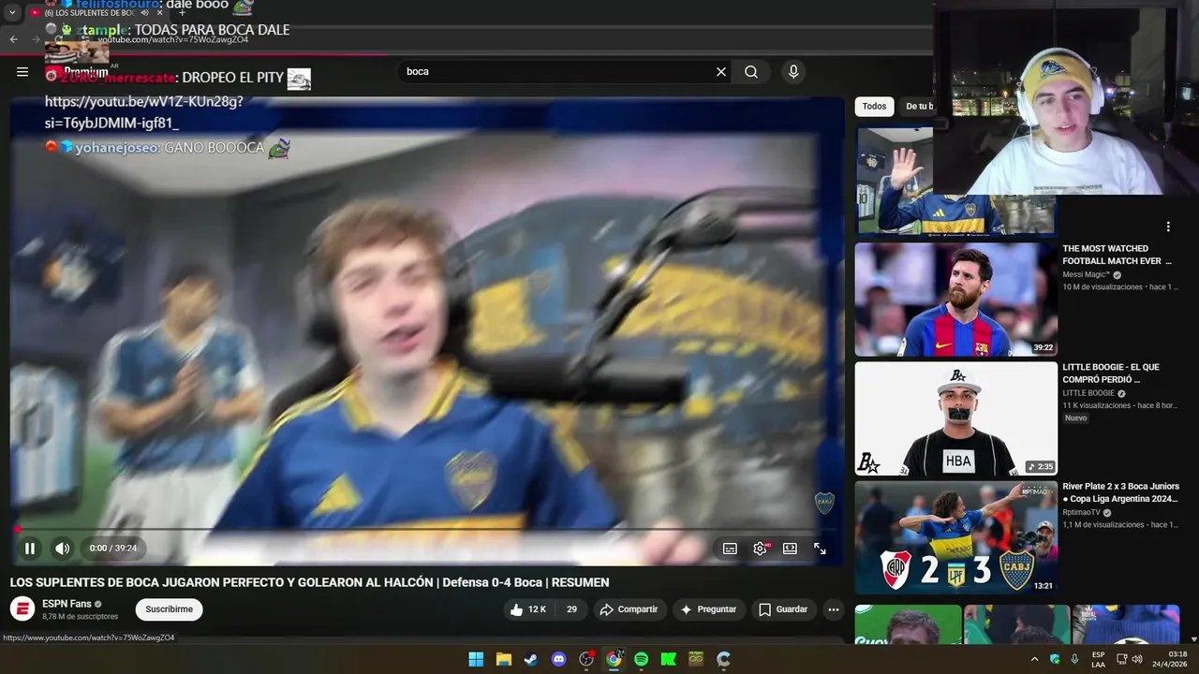The height and width of the screenshot is (674, 1199).
Task: Open the ESPN Fans channel name link
Action: point(67,604)
